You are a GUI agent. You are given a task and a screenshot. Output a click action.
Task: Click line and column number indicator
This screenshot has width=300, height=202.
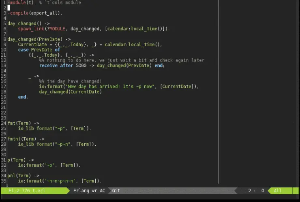(x=256, y=191)
